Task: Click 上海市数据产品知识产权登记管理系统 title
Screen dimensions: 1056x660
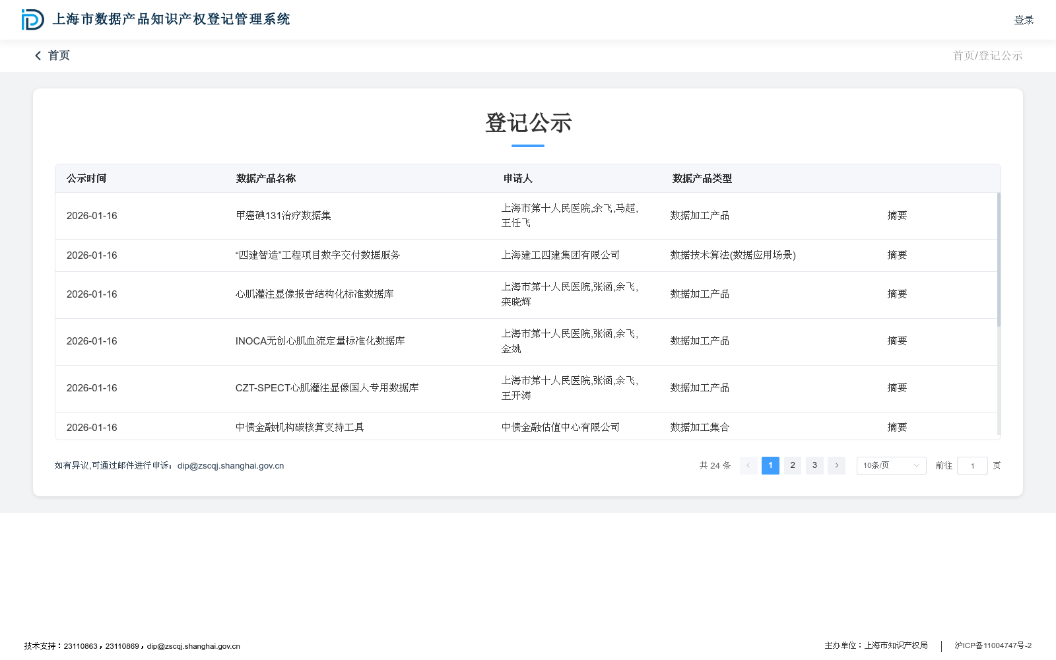Action: 172,19
